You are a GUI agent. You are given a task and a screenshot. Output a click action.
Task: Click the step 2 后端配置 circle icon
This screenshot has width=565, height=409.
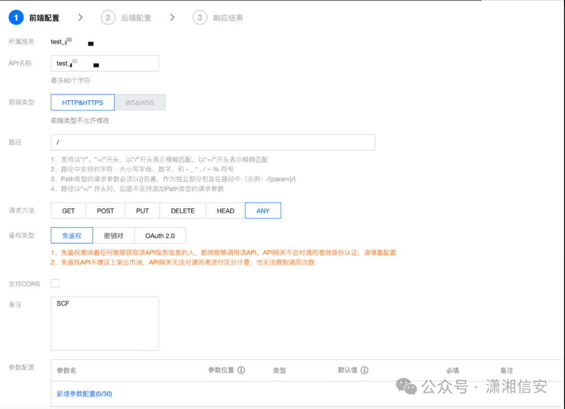click(108, 17)
